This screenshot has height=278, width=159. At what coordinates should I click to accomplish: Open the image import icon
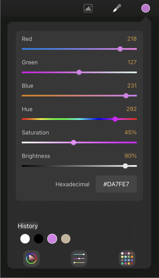pos(88,8)
